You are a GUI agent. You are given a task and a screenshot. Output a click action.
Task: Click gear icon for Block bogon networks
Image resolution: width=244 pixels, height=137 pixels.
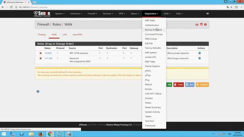click(199, 58)
